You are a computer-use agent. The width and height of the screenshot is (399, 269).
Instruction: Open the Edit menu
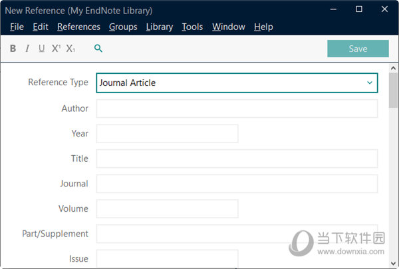pos(41,27)
